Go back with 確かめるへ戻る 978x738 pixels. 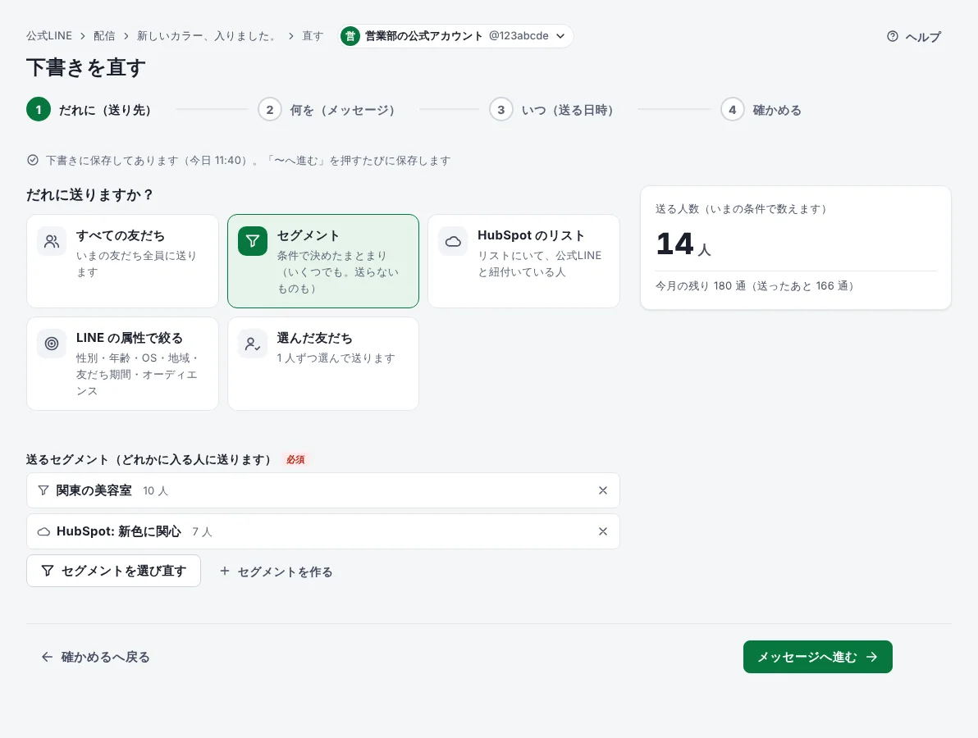click(95, 657)
